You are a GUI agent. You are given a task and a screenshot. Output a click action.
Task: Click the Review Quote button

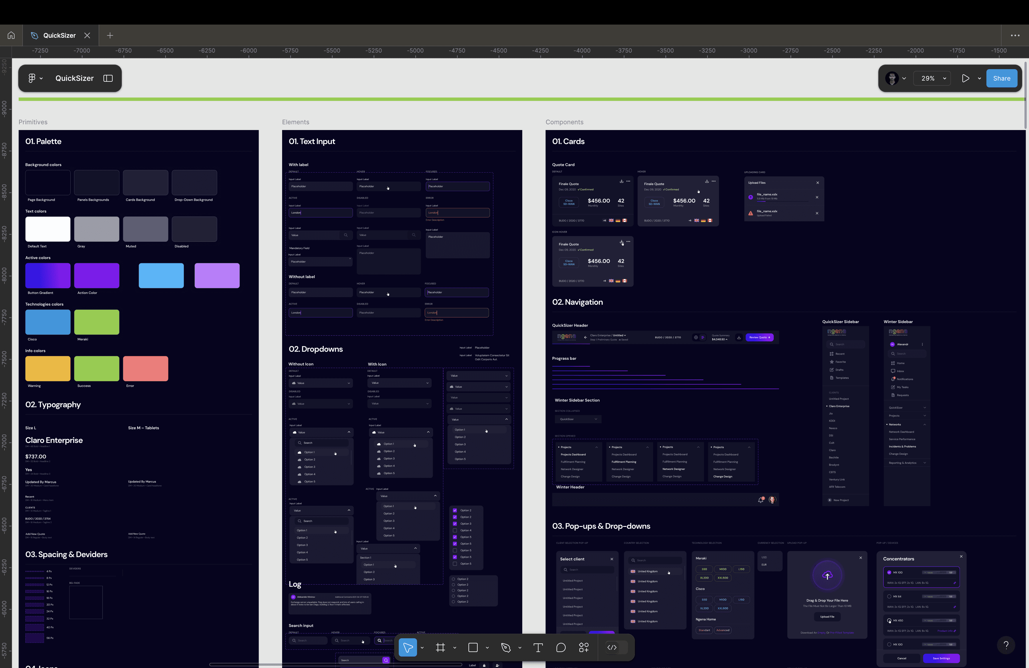click(760, 337)
